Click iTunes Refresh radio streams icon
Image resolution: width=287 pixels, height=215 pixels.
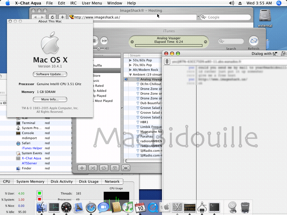click(x=253, y=41)
